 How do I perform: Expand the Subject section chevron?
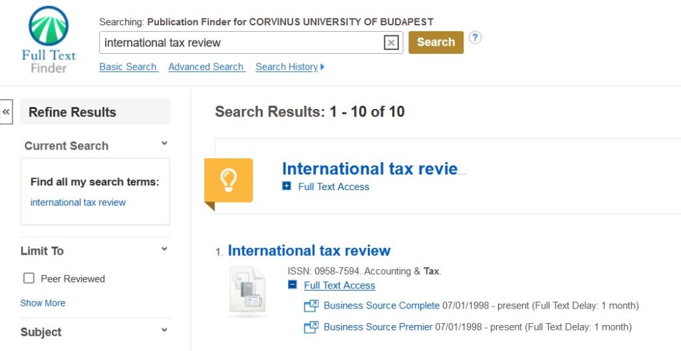pos(164,330)
